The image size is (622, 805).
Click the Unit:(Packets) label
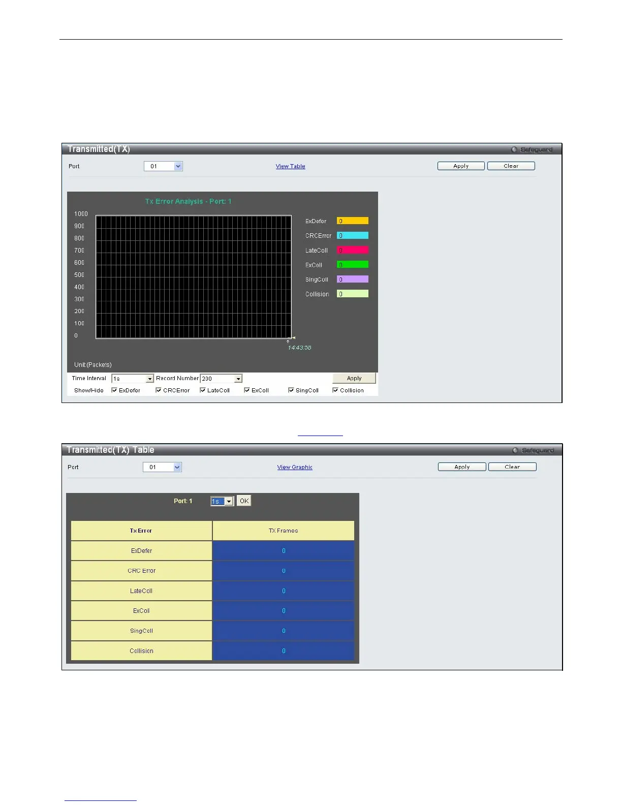(93, 365)
